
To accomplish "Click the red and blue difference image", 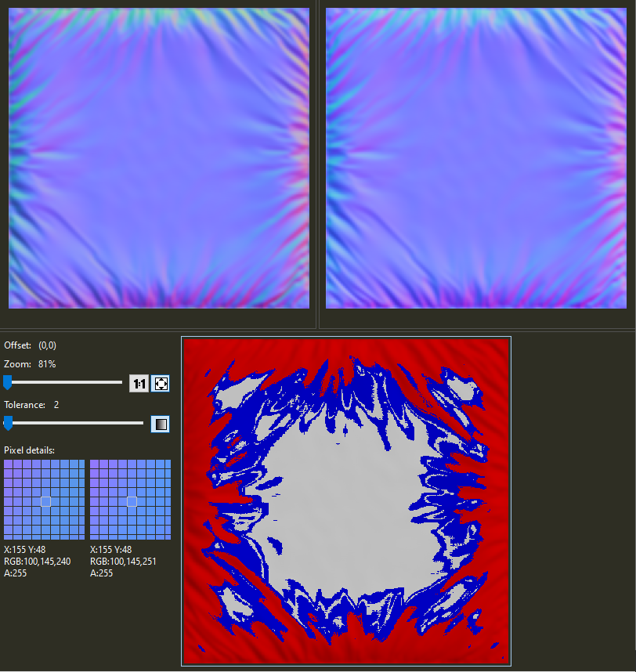I will (346, 501).
